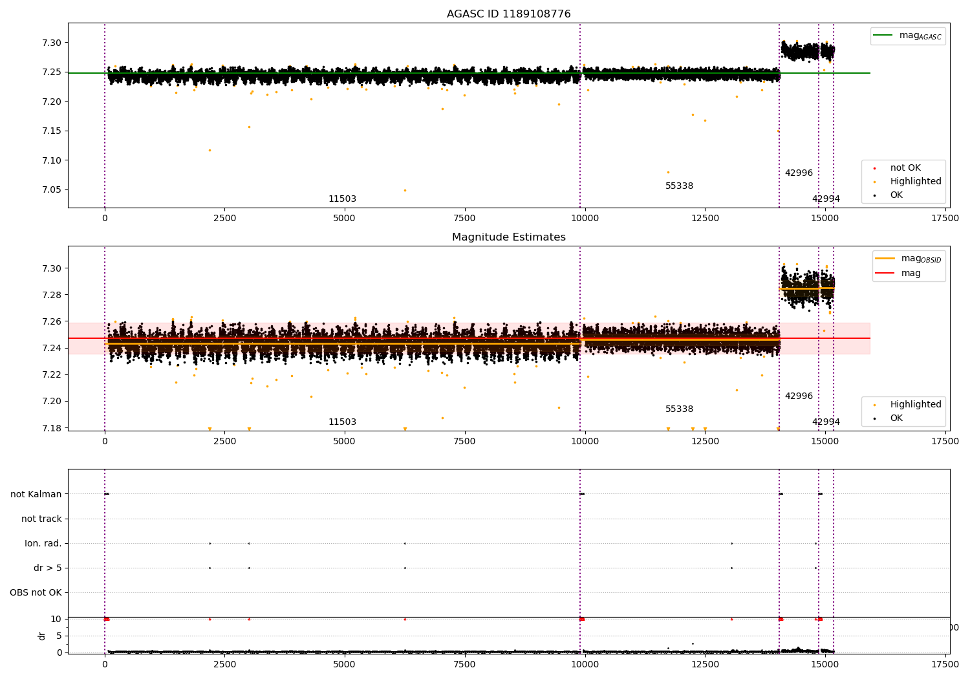Click the 'AGASC ID 1189108776' plot title
The height and width of the screenshot is (679, 970).
[x=509, y=14]
